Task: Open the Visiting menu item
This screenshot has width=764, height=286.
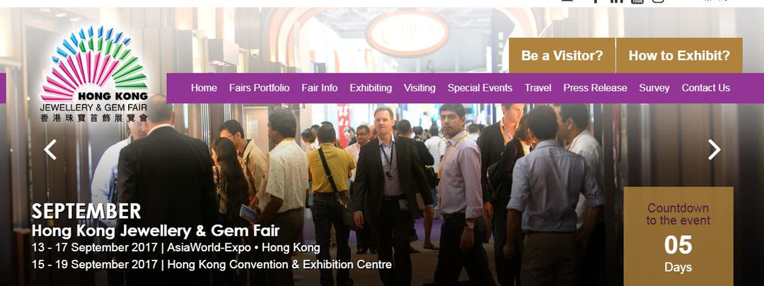Action: (419, 88)
